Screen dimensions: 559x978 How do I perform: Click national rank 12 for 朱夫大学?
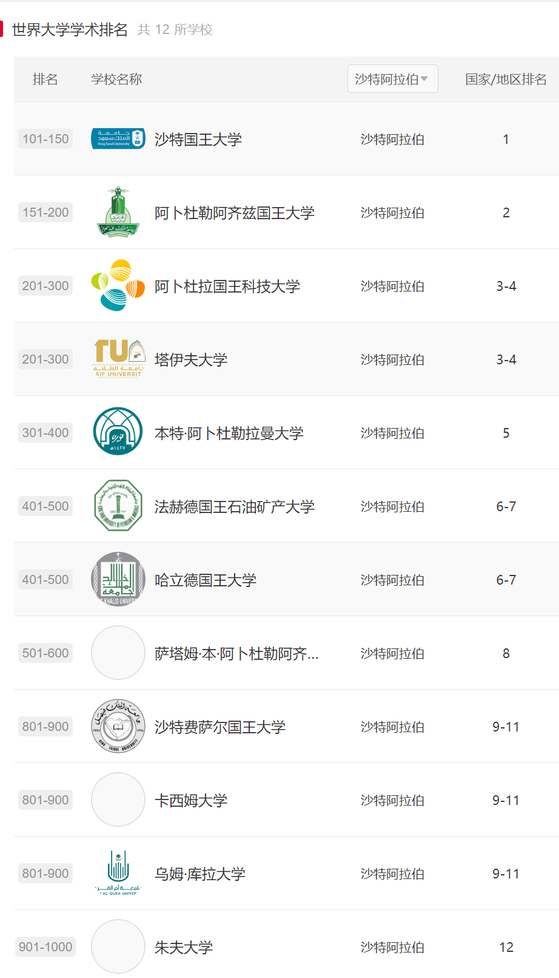[x=506, y=947]
